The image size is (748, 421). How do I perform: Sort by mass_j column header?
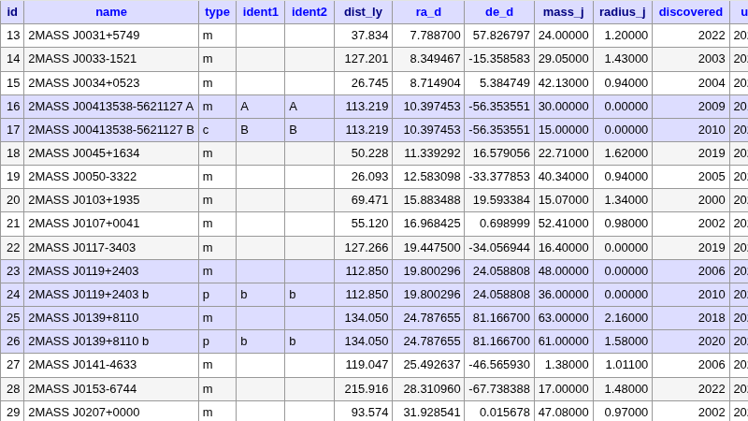pyautogui.click(x=563, y=12)
